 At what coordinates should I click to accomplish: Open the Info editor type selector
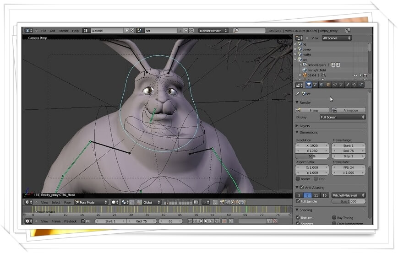[29, 31]
